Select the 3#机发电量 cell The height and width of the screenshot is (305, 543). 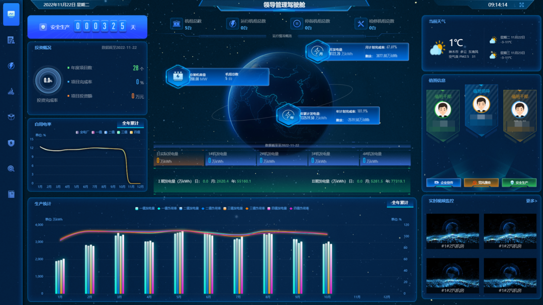click(x=334, y=158)
